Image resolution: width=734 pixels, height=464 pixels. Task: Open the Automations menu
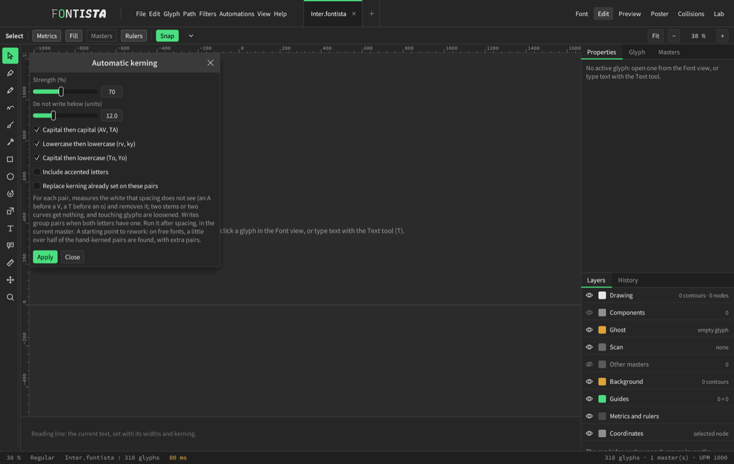(x=236, y=14)
